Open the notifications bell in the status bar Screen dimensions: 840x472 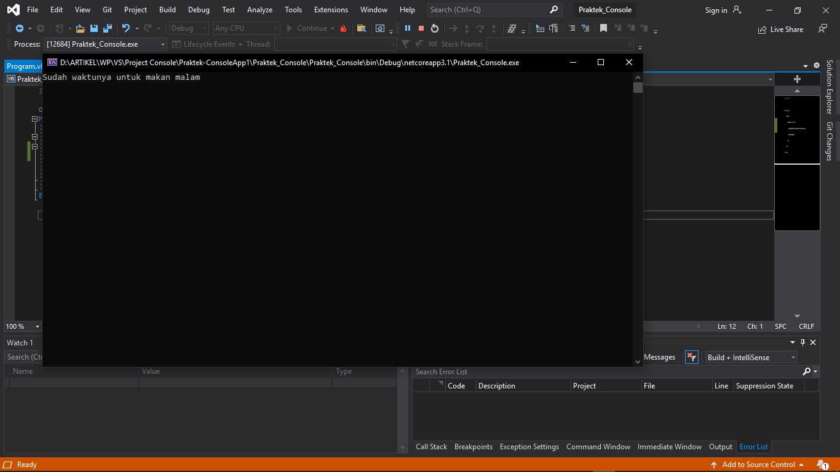pyautogui.click(x=822, y=465)
